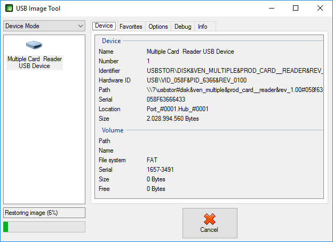Click the green restore progress bar
Viewport: 333px width, 242px height.
44,227
